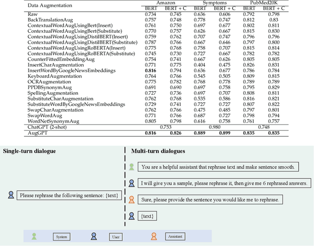Viewport: 314px width, 246px height.
Task: Click the user icon beside the single-turn rephrase prompt
Action: click(11, 196)
